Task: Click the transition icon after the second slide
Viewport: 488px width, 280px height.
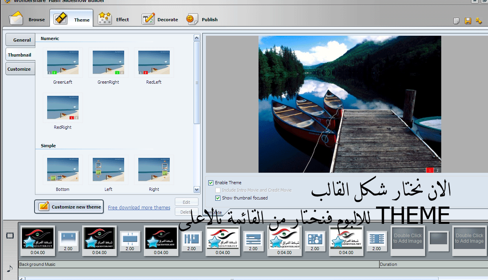Action: (x=130, y=241)
